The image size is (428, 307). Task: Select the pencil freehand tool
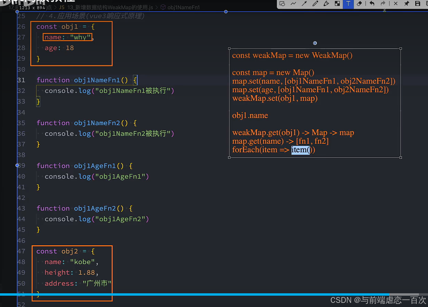click(x=315, y=4)
